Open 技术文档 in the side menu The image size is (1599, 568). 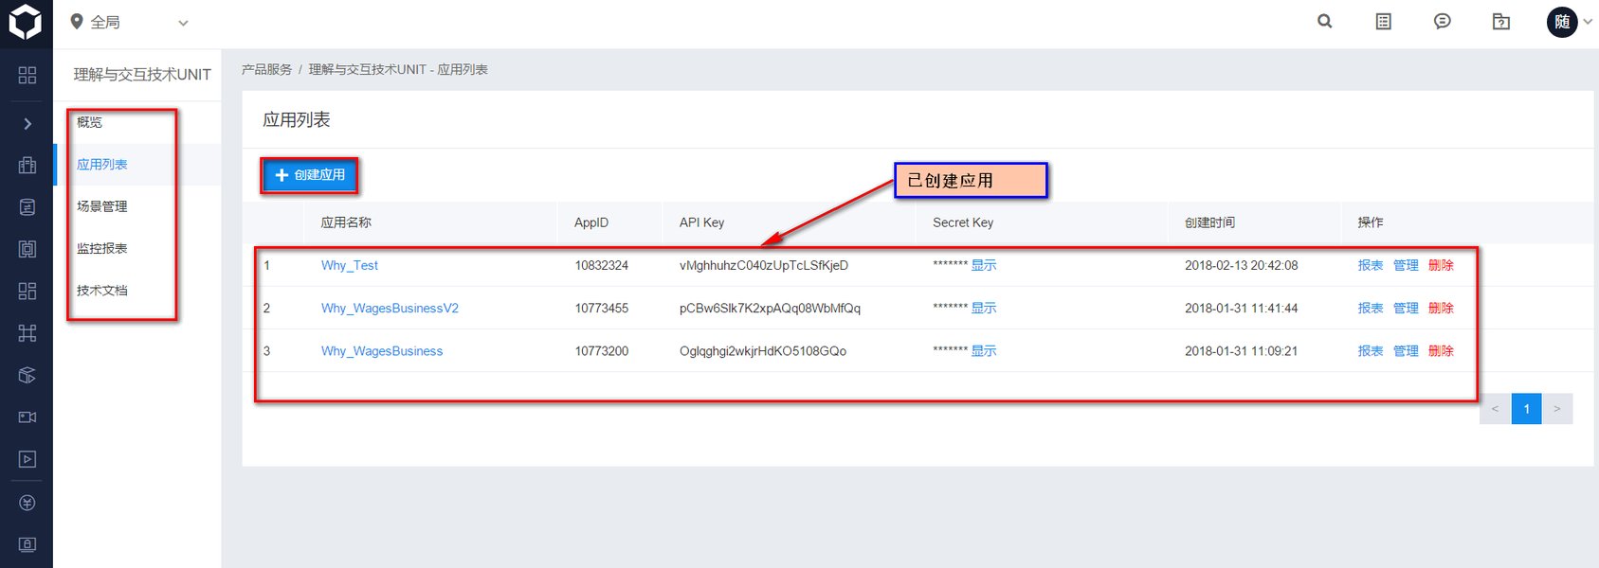point(101,291)
